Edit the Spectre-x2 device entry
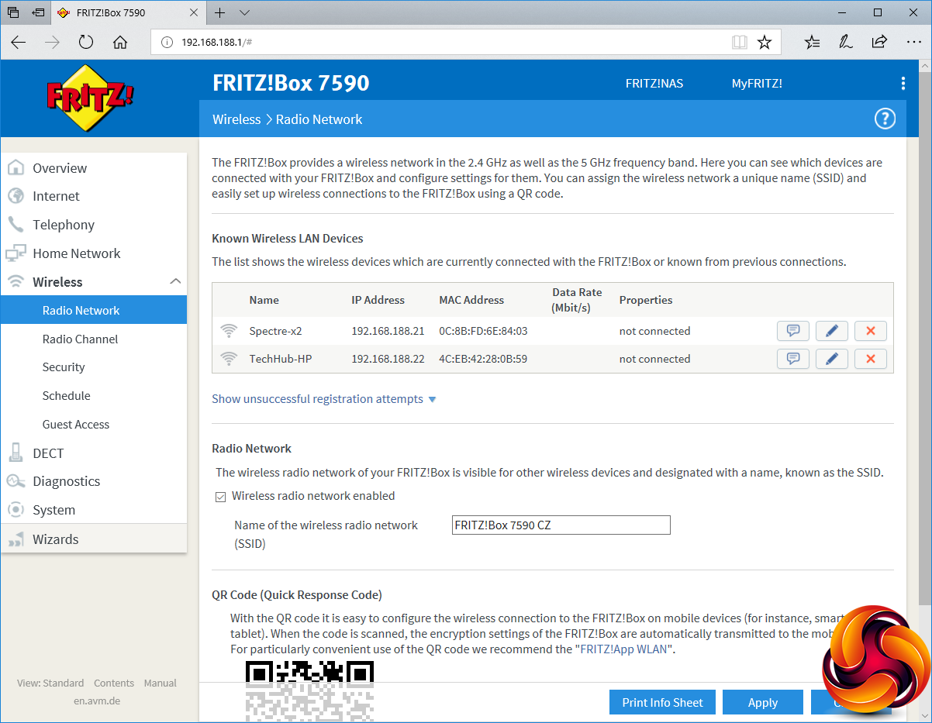932x723 pixels. [x=832, y=331]
